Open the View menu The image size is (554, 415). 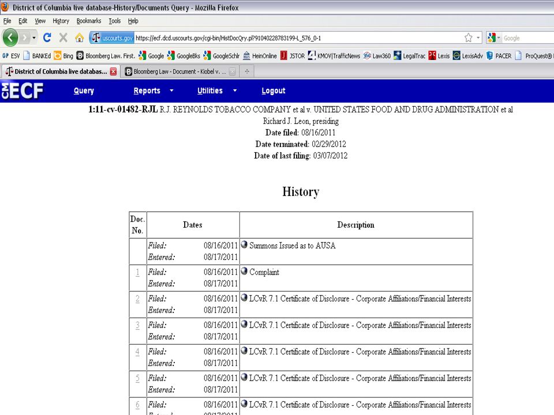(40, 21)
